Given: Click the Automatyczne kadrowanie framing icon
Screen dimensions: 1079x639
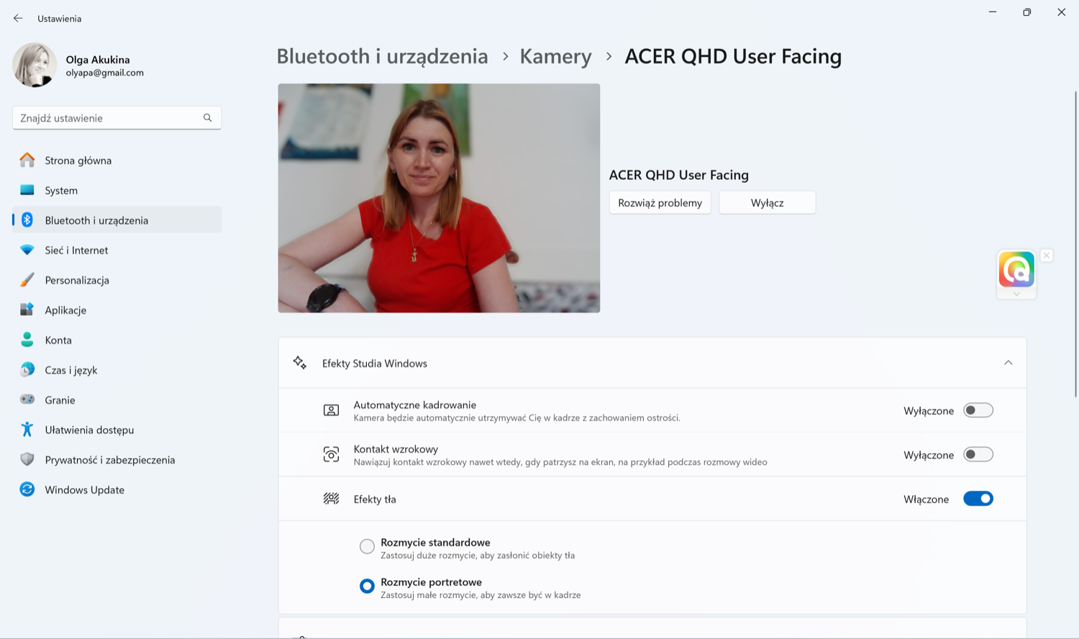Looking at the screenshot, I should [331, 410].
